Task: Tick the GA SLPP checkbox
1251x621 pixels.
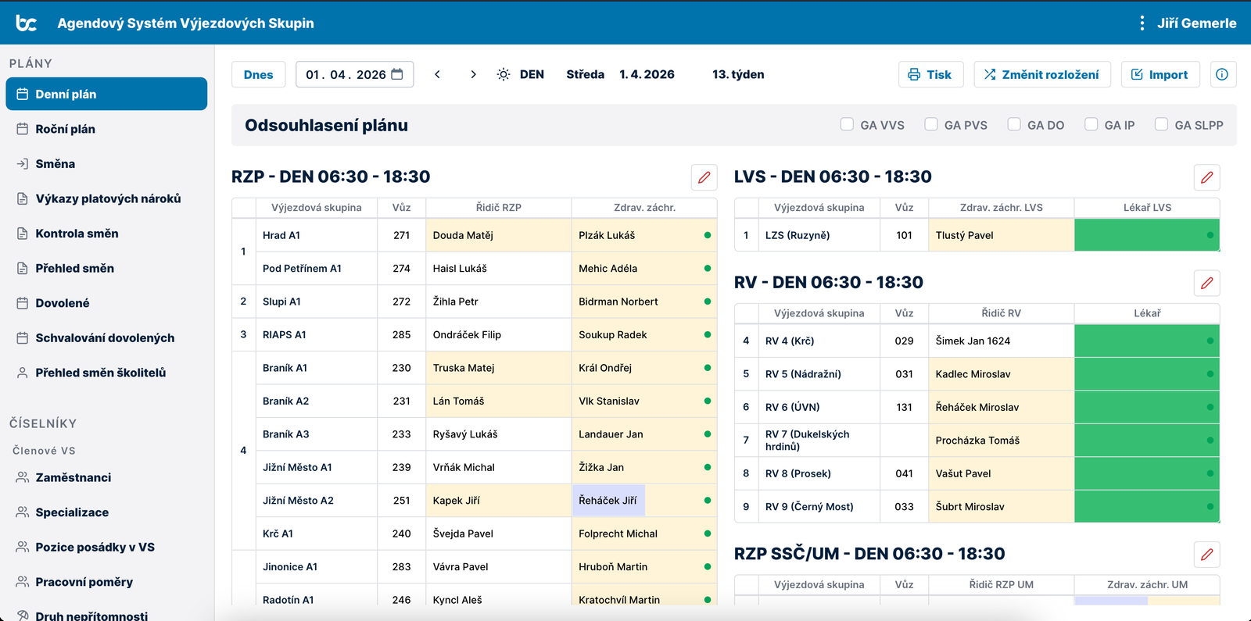Action: click(x=1161, y=124)
